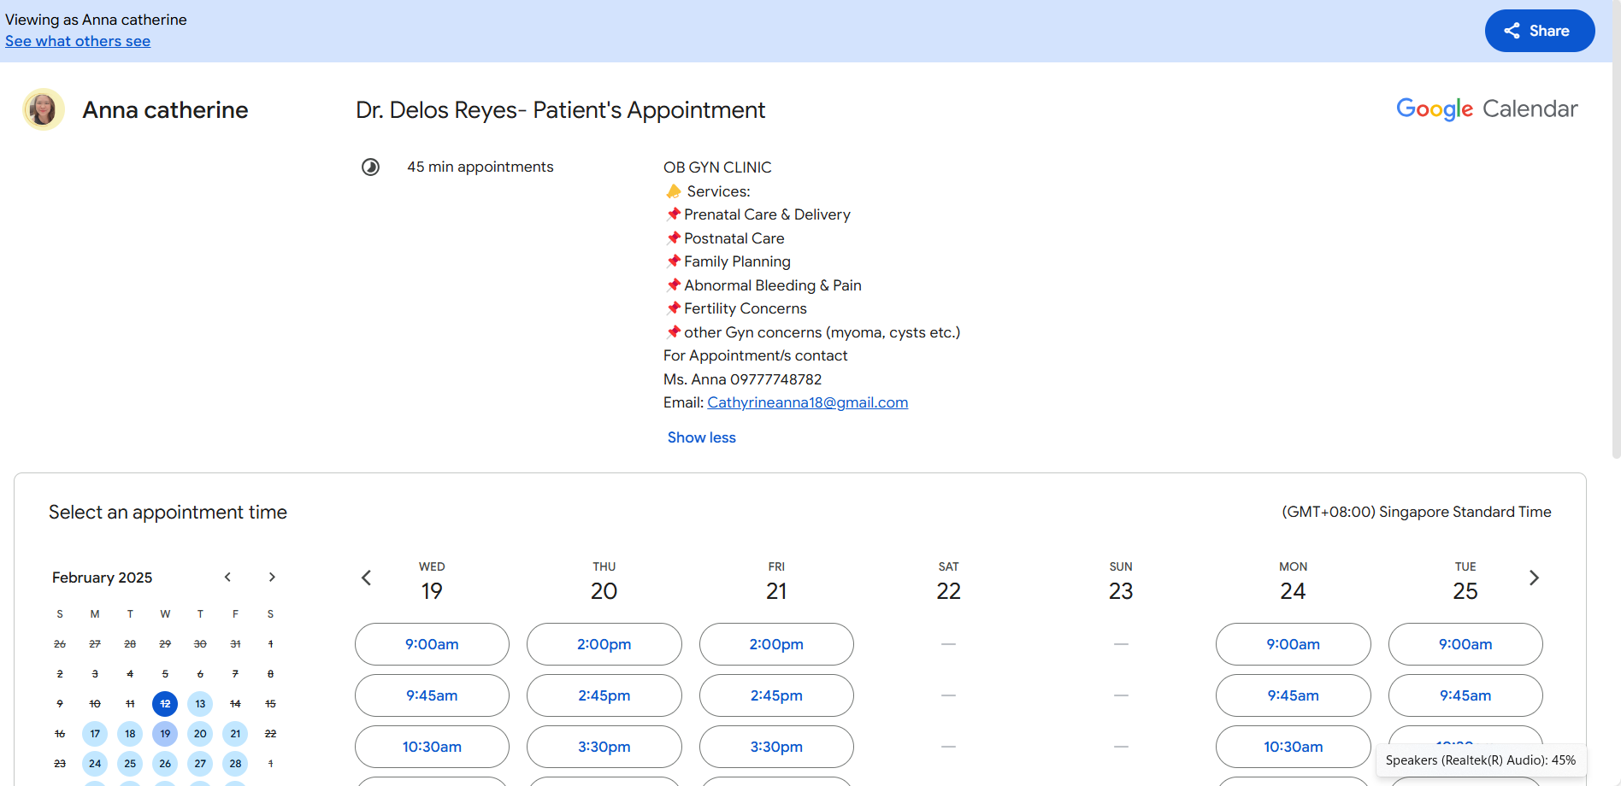1621x786 pixels.
Task: Select February 18 in mini calendar
Action: tap(130, 734)
